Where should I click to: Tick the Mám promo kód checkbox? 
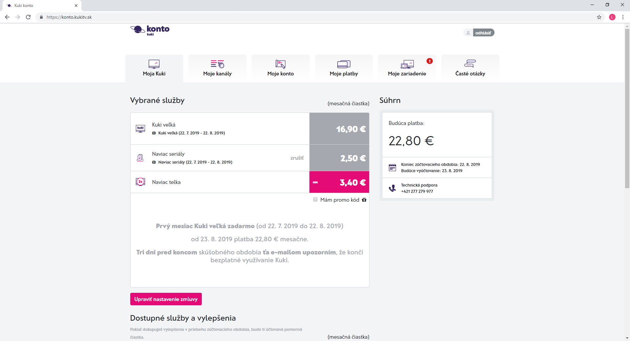(315, 199)
